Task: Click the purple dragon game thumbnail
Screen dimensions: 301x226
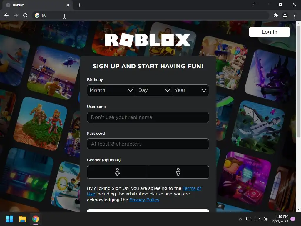Action: coord(271,76)
